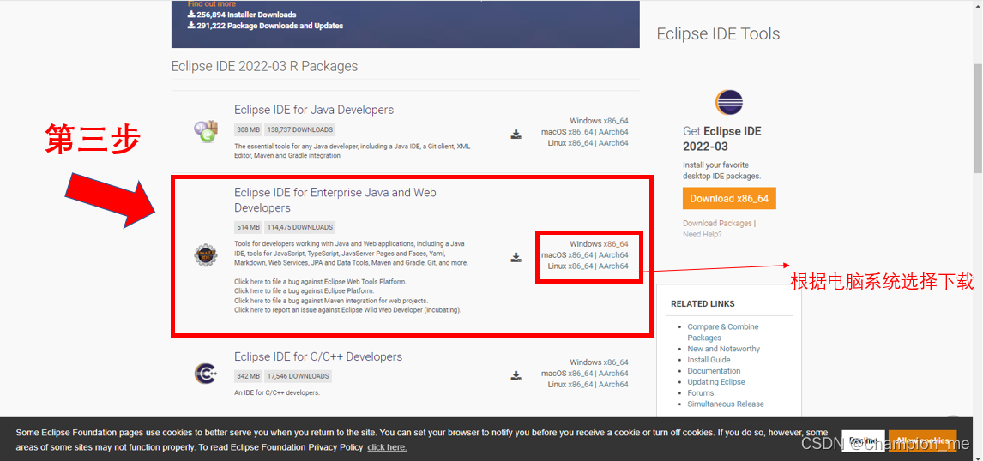Download Linux x86_64 for Java Developers

click(x=581, y=143)
